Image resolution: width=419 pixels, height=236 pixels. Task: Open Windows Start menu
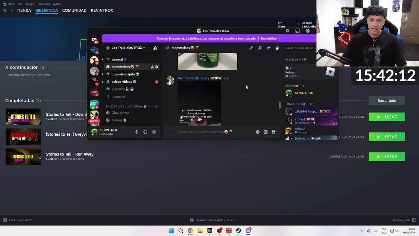(171, 231)
